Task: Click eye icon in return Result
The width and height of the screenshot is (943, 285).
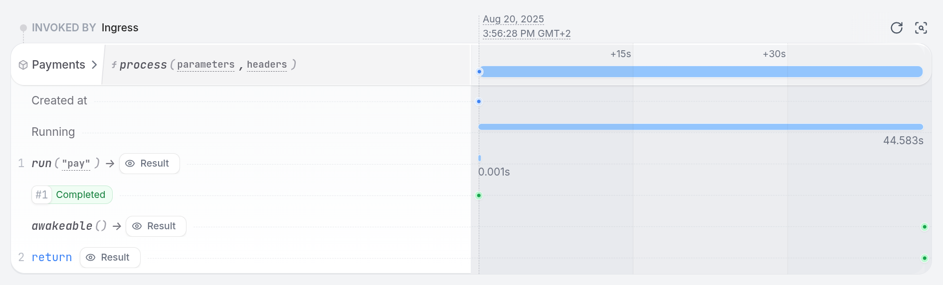Action: pyautogui.click(x=91, y=258)
